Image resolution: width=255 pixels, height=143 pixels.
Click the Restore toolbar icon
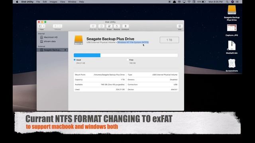coord(117,26)
